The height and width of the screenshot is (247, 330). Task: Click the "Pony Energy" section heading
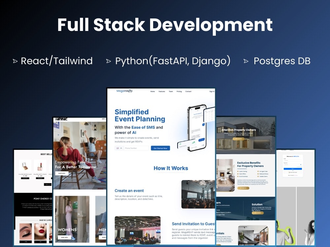click(x=43, y=199)
